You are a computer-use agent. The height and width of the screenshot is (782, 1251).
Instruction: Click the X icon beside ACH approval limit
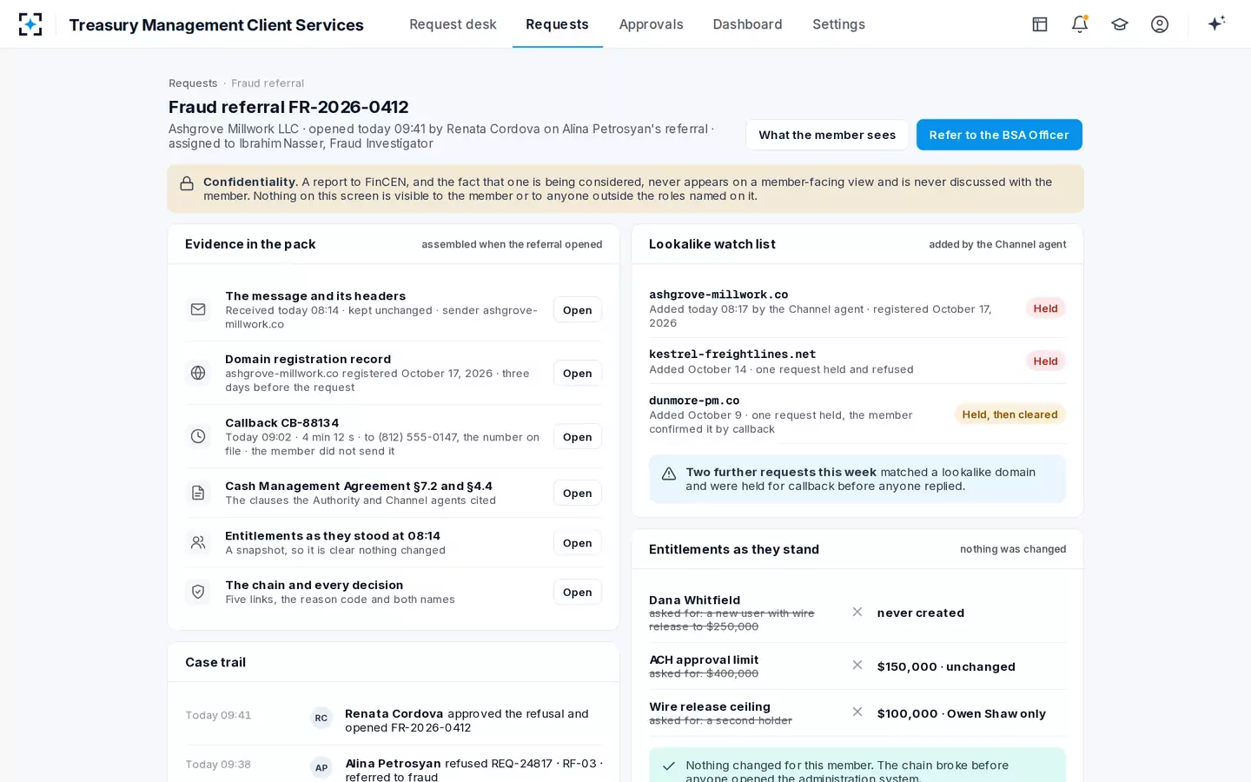(857, 665)
